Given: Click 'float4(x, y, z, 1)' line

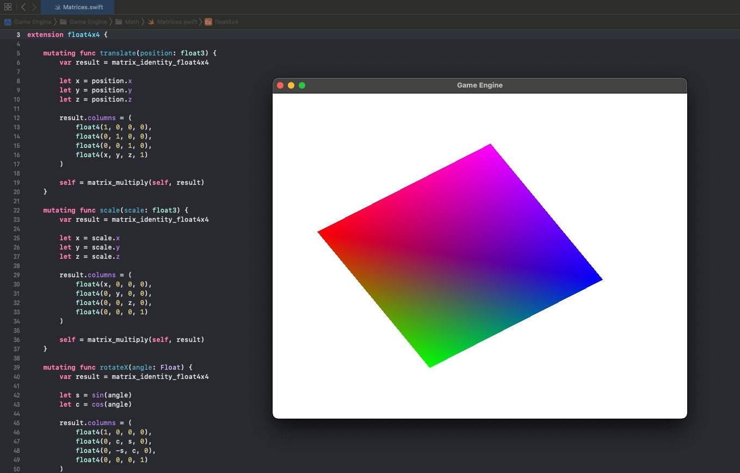Looking at the screenshot, I should (x=112, y=155).
